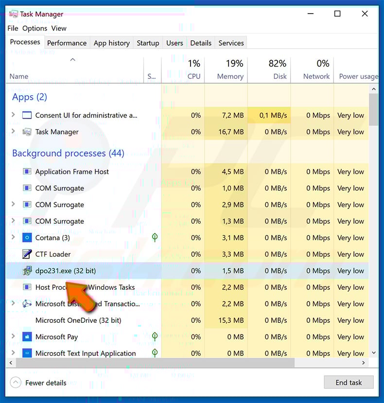Click the dpo231.exe installer icon
Viewport: 384px width, 403px height.
point(27,270)
